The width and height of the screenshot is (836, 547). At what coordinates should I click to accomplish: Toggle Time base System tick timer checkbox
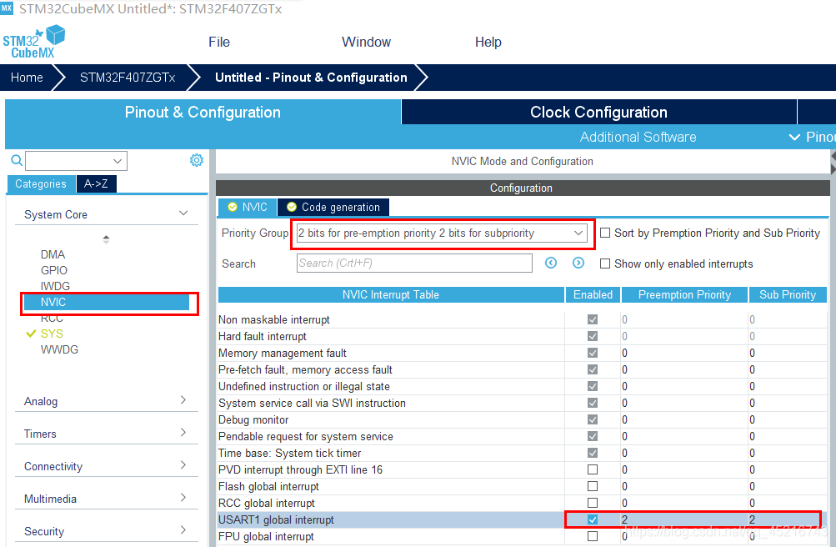pos(593,453)
